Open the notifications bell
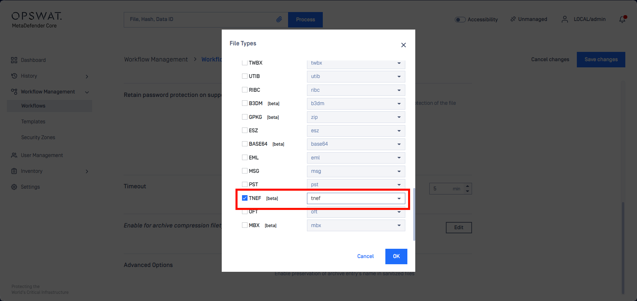The image size is (637, 301). click(x=622, y=20)
